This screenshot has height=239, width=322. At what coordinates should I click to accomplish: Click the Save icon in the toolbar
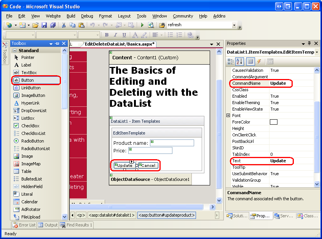(x=44, y=25)
